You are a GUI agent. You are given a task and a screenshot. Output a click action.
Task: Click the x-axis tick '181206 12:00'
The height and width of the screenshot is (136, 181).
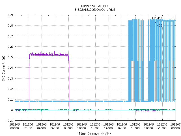[95, 126]
